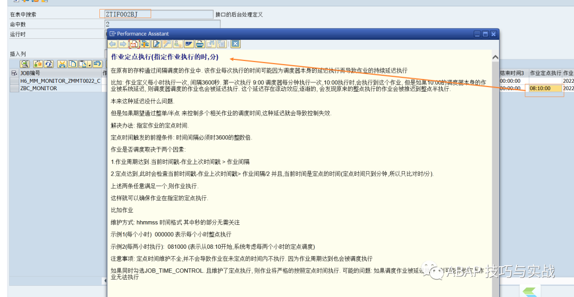Maximize the Performance Assistant window
Viewport: 574px width, 297px height.
[485, 34]
